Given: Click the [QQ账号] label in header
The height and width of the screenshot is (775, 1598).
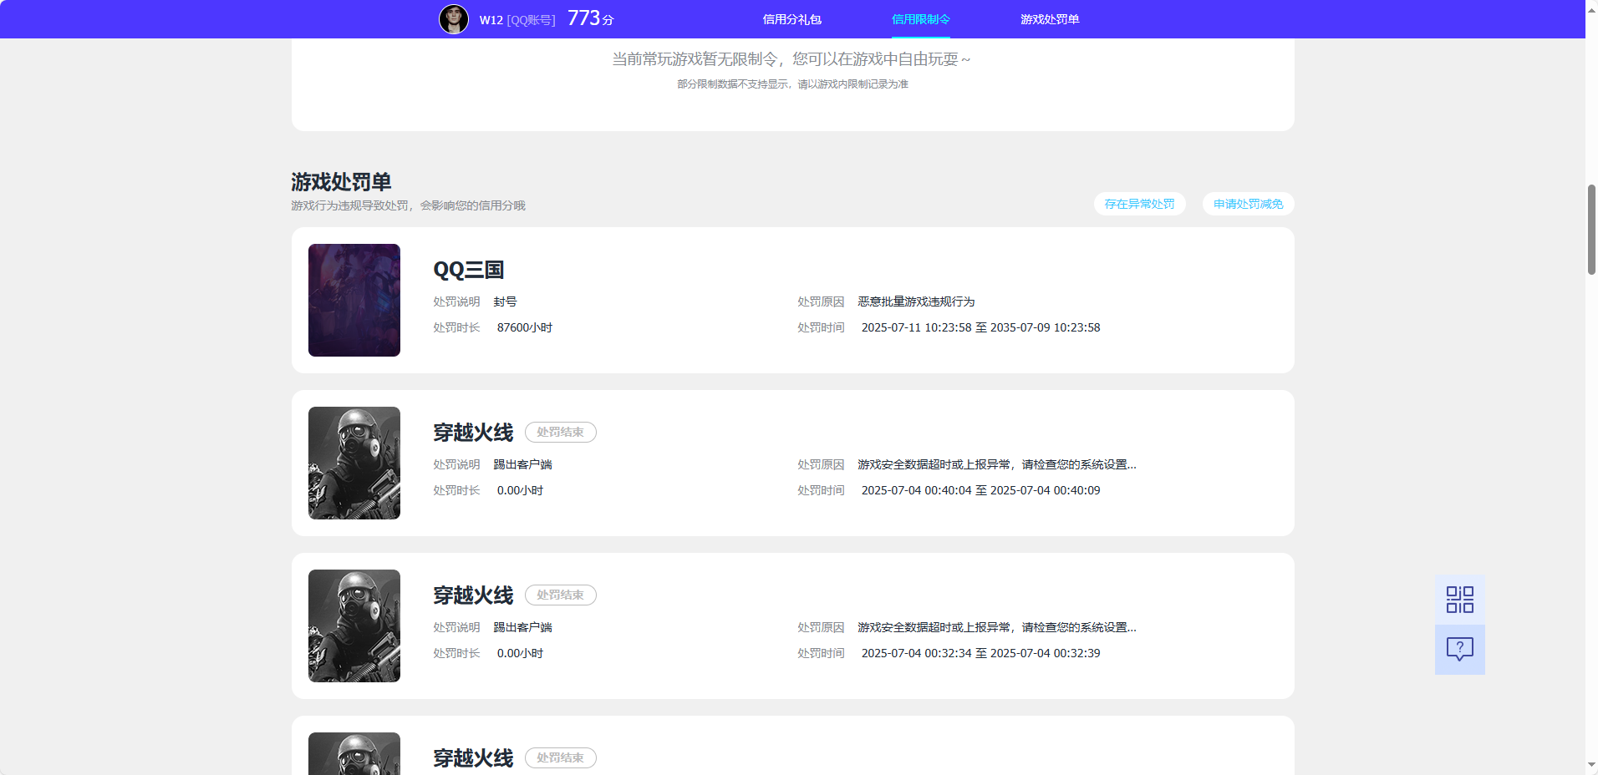Looking at the screenshot, I should coord(531,20).
